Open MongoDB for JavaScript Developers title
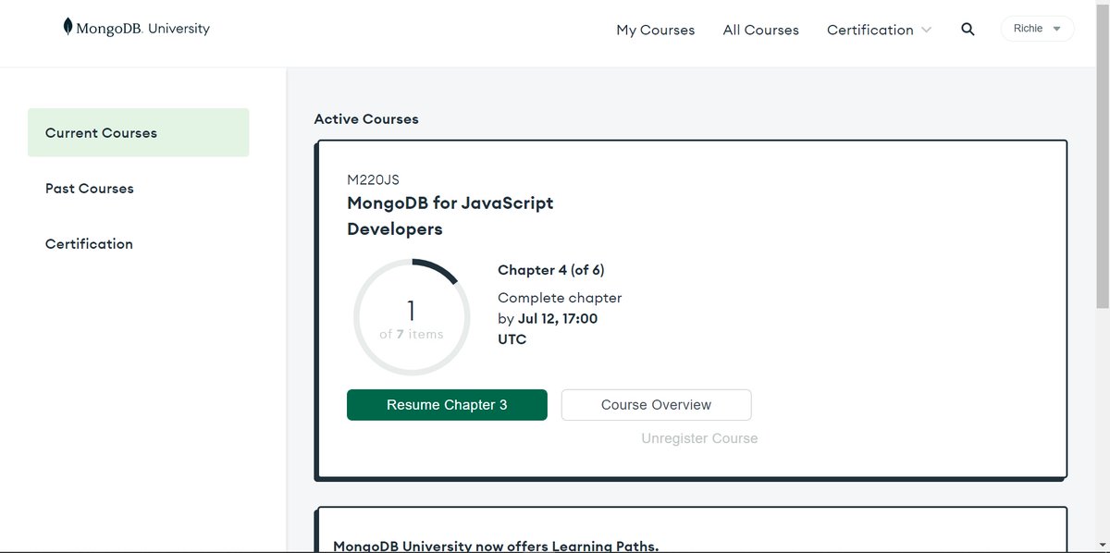 [x=450, y=215]
